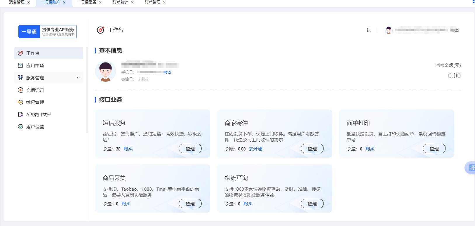Toggle fullscreen with the expand icon
475x226 pixels.
click(369, 30)
